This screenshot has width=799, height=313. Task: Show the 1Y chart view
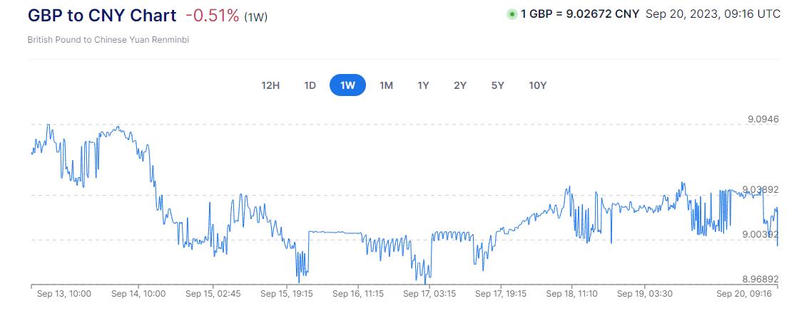click(423, 85)
